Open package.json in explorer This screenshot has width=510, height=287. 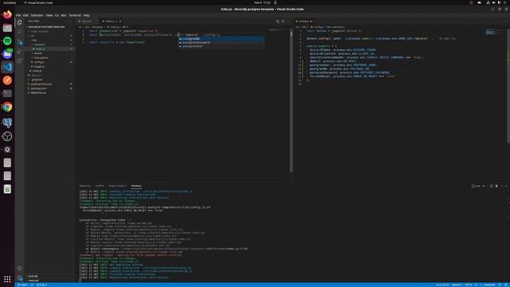(38, 88)
